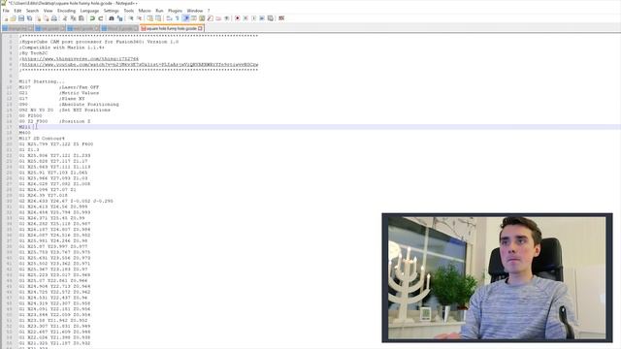Click the green Undo arrow

tap(92, 18)
